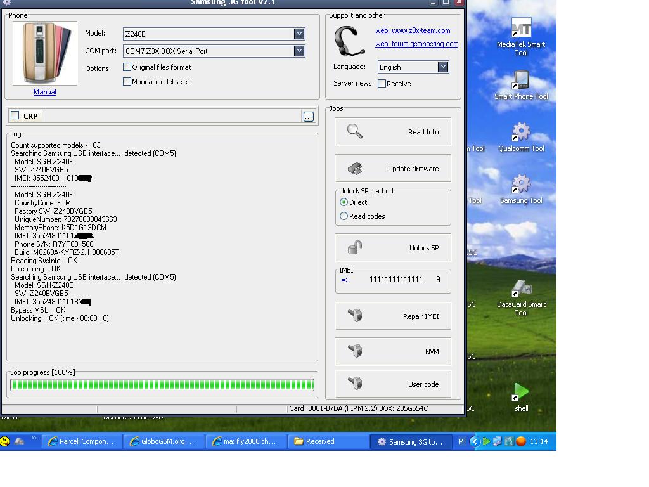Open the forum.gsmhosting.com link
This screenshot has height=487, width=649.
click(417, 44)
